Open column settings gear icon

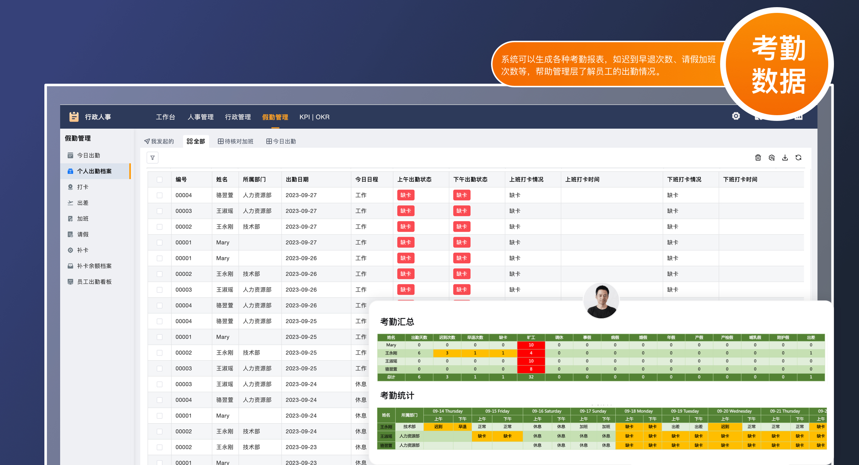click(771, 158)
